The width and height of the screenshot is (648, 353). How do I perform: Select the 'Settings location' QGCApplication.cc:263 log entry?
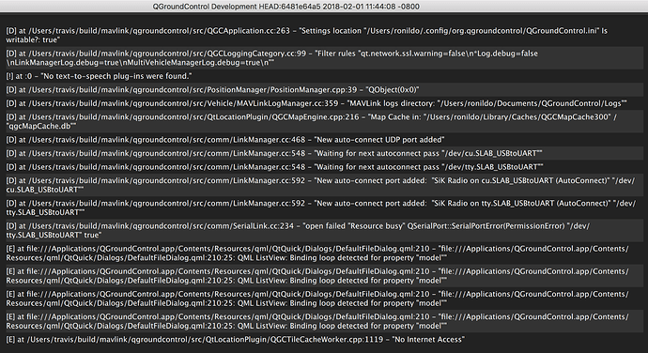tap(324, 35)
